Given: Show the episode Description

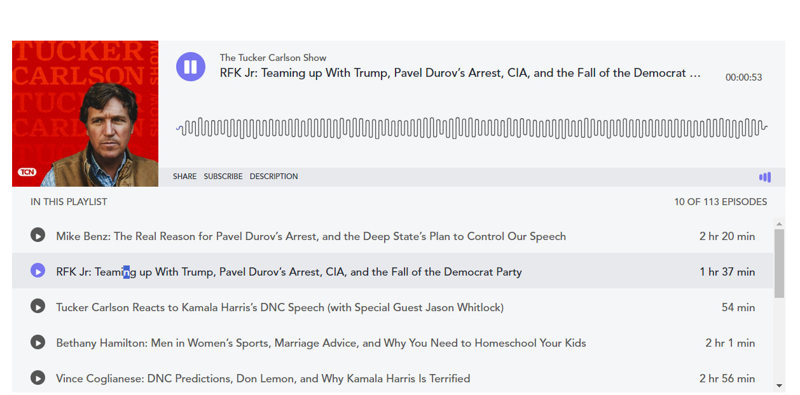Looking at the screenshot, I should (273, 177).
